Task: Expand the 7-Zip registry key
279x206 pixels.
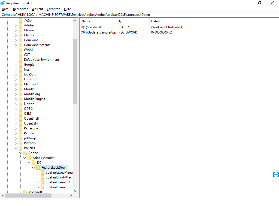Action: pos(16,20)
